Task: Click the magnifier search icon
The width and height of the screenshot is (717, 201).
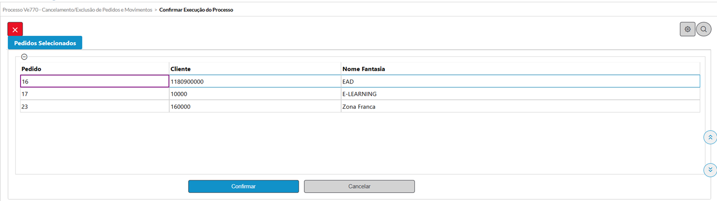Action: 704,29
